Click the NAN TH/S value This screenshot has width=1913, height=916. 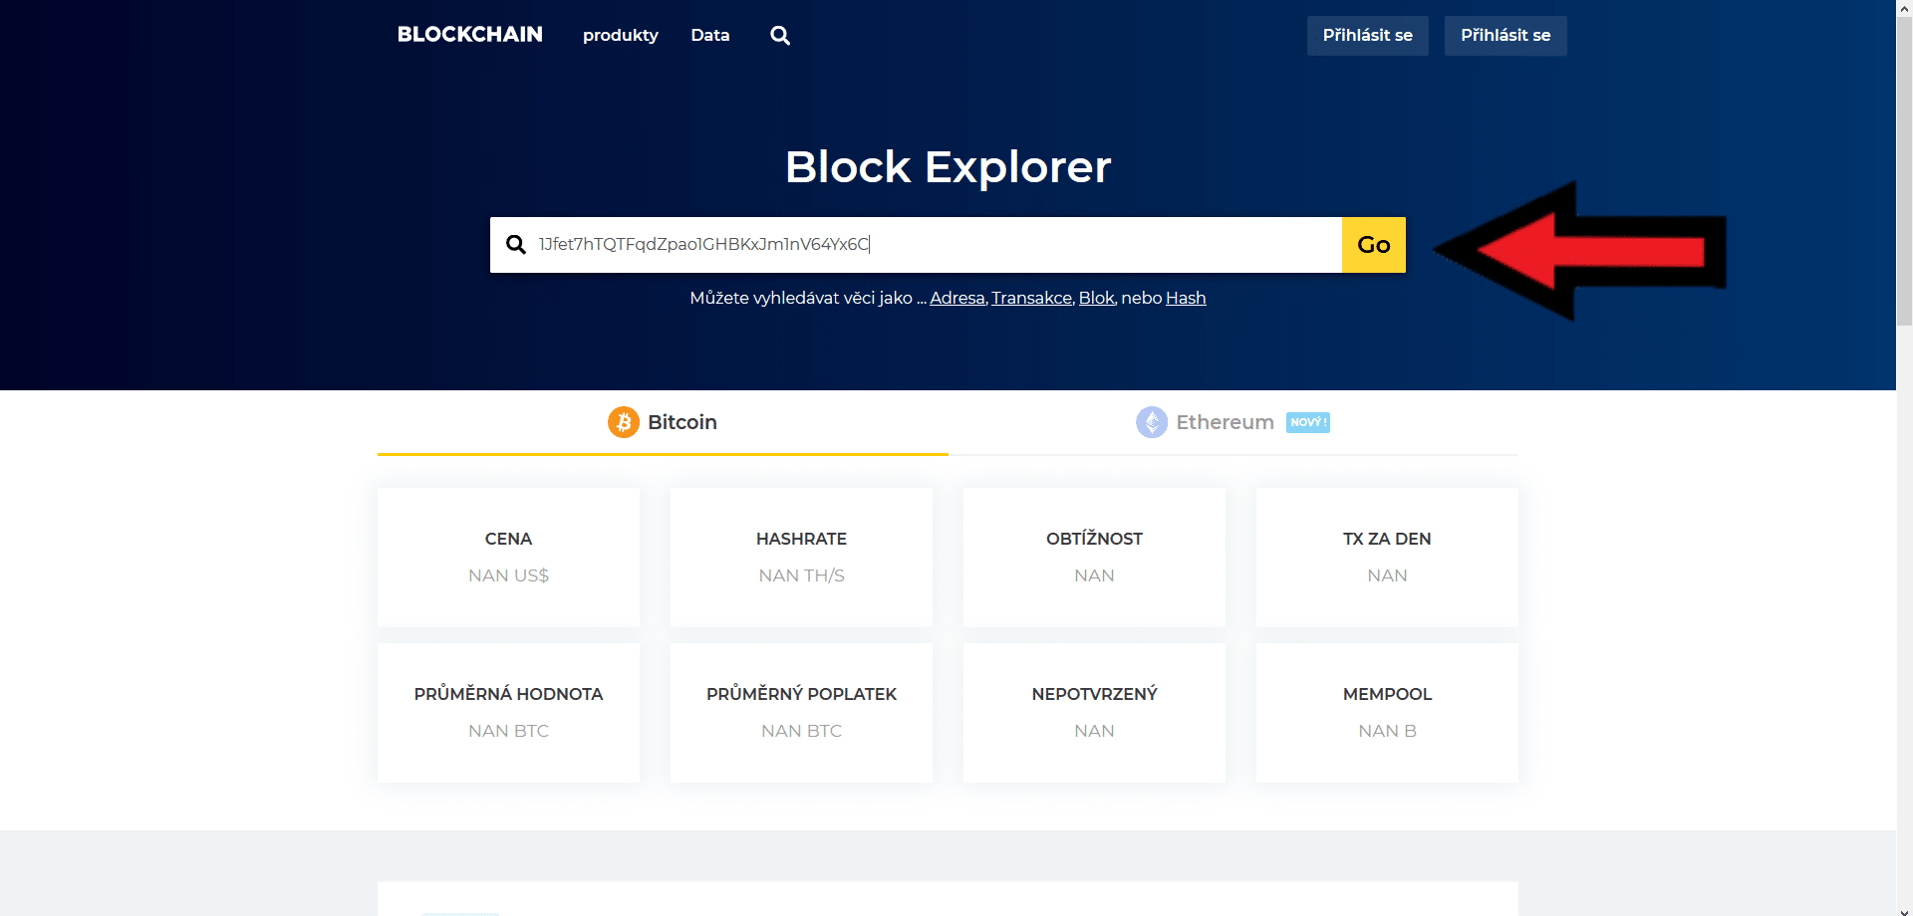801,575
